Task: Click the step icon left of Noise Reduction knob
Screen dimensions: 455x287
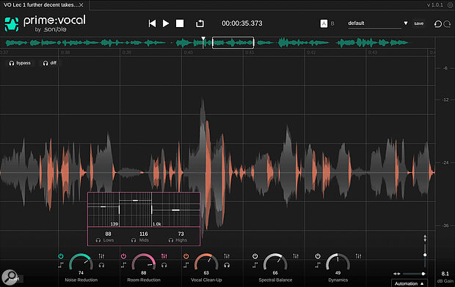Action: click(61, 265)
